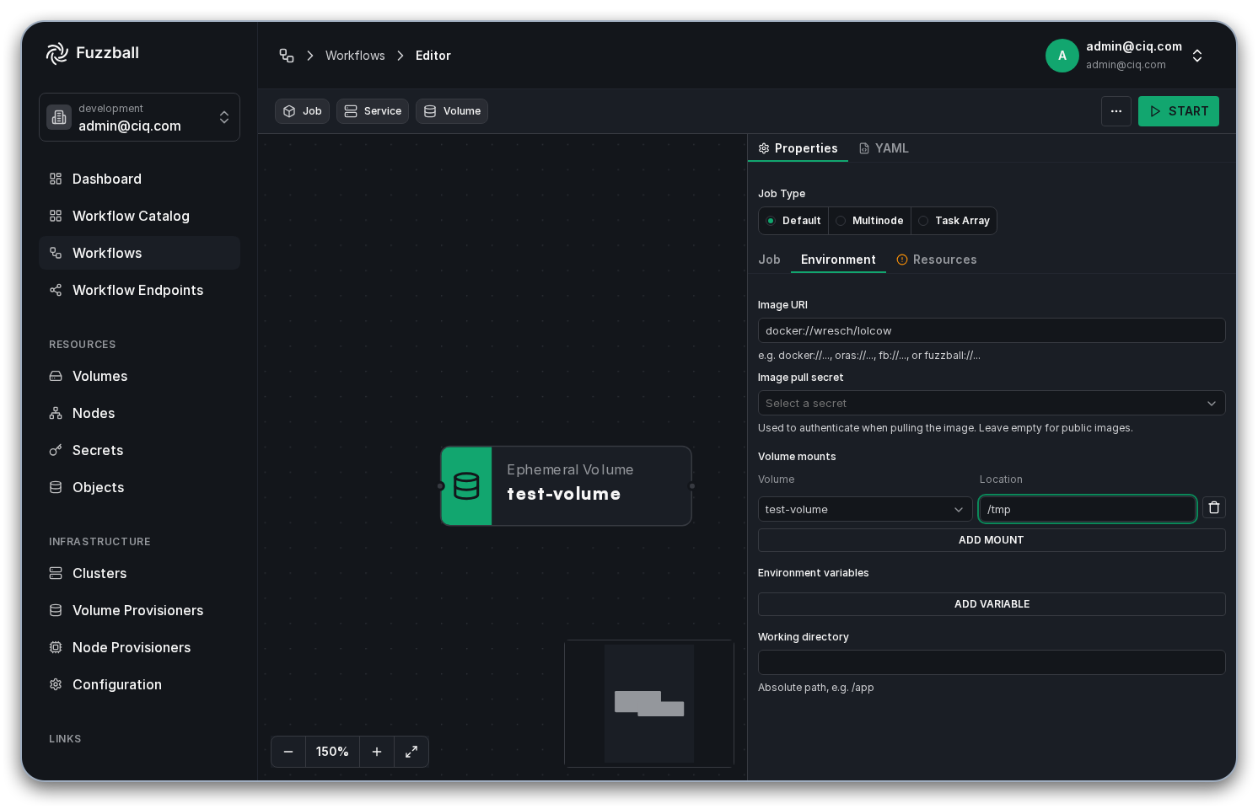Image resolution: width=1258 pixels, height=809 pixels.
Task: Click the Fuzzball logo icon
Action: click(57, 53)
